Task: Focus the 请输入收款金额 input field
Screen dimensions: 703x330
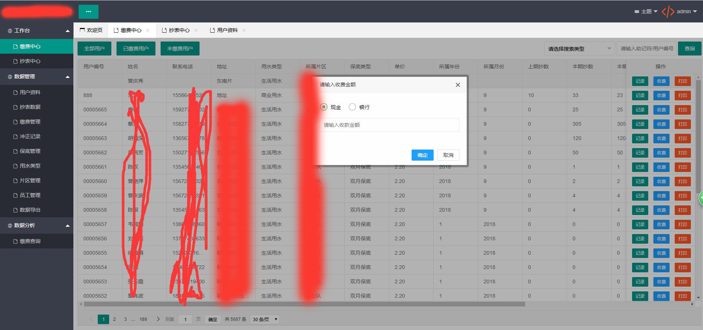Action: click(389, 125)
